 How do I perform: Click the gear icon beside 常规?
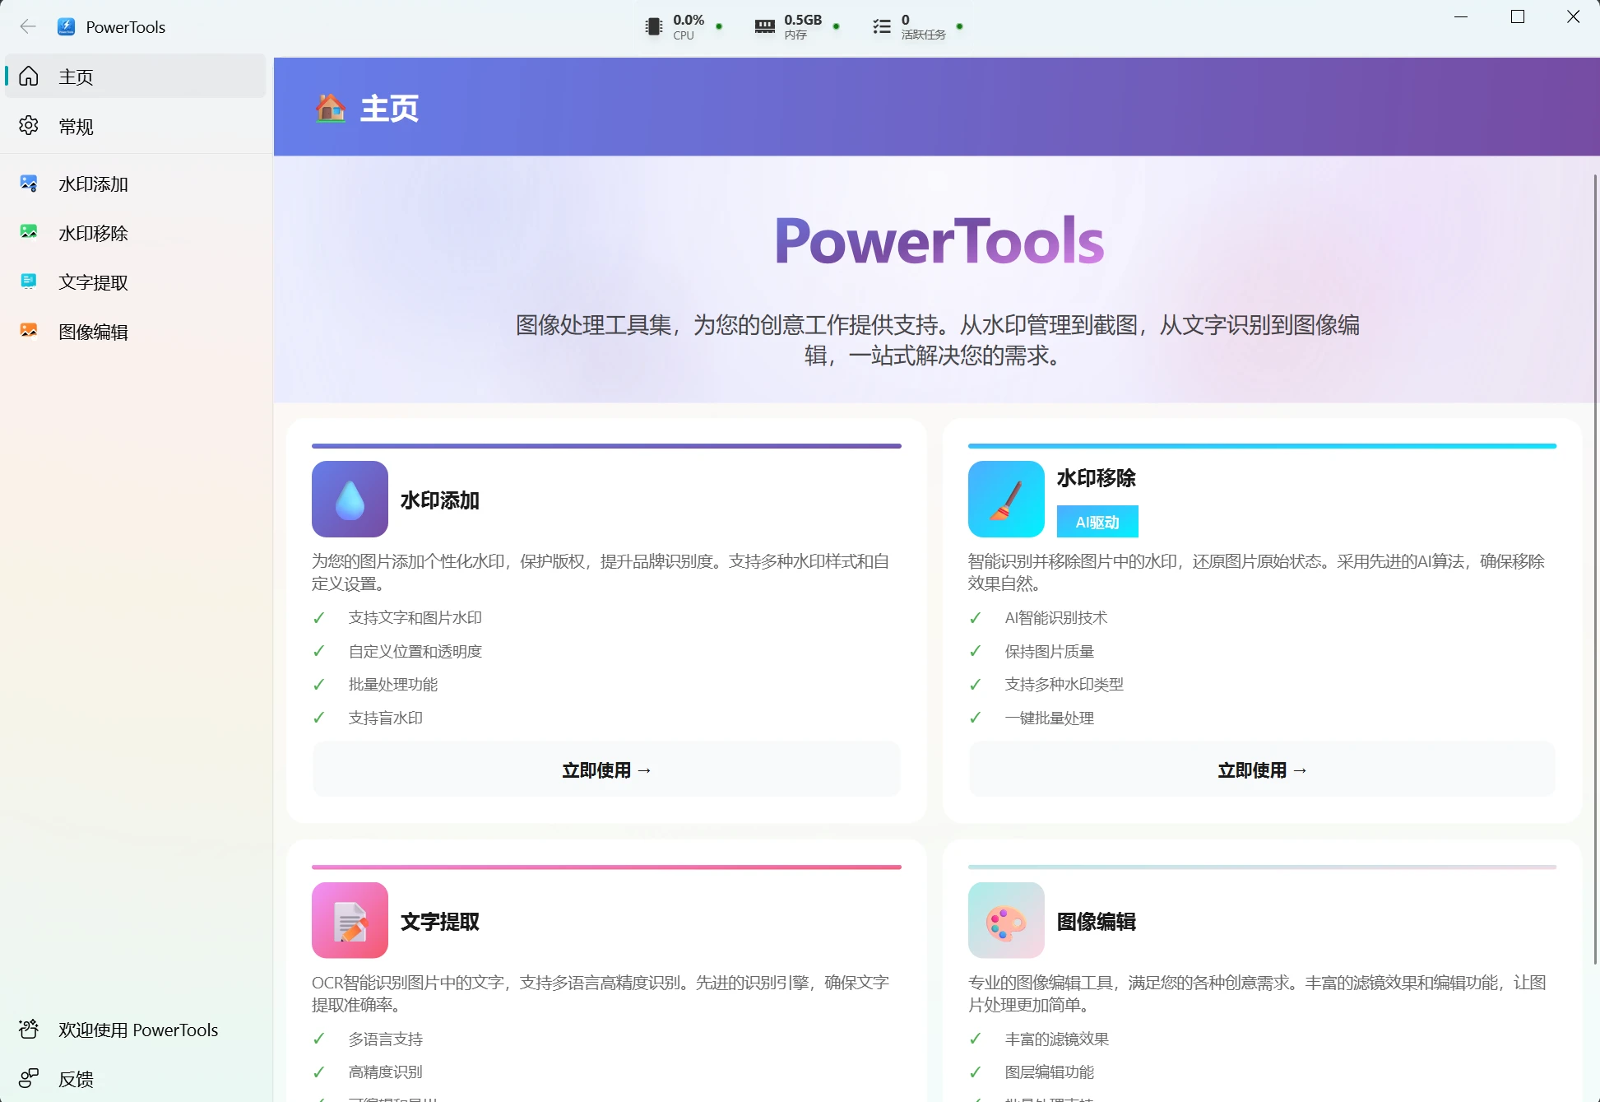click(29, 125)
